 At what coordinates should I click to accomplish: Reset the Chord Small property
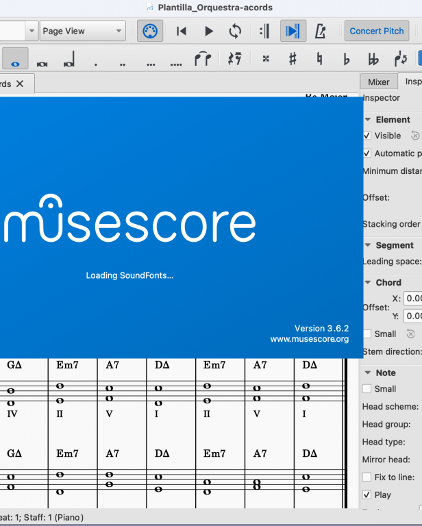point(410,334)
